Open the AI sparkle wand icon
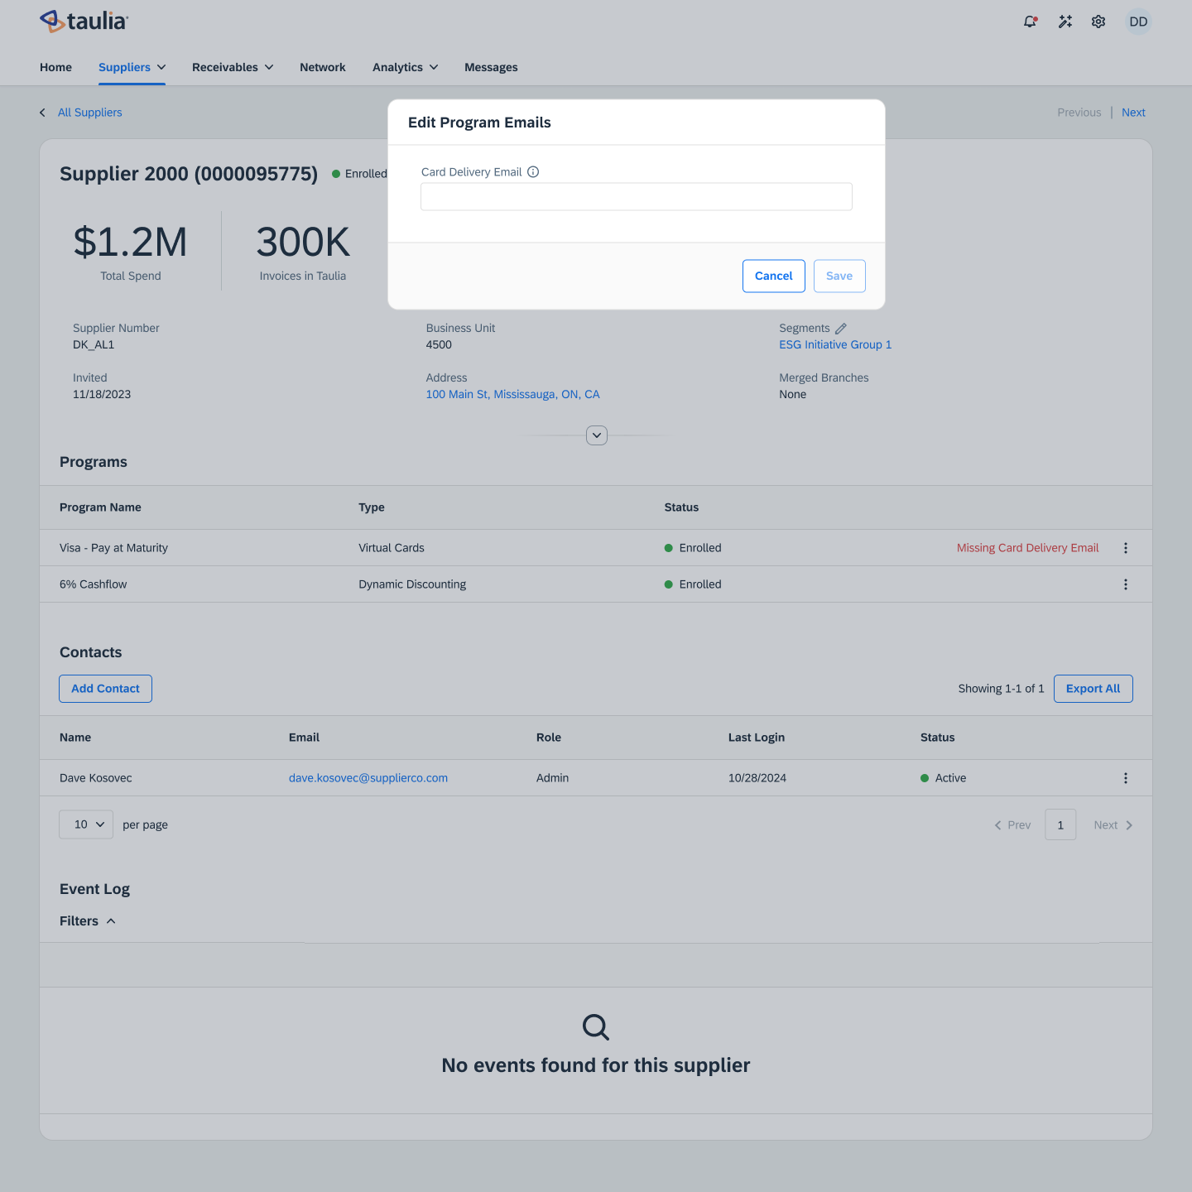The image size is (1192, 1192). (1065, 22)
